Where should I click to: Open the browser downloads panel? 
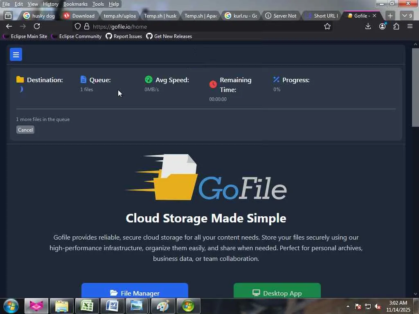click(368, 26)
